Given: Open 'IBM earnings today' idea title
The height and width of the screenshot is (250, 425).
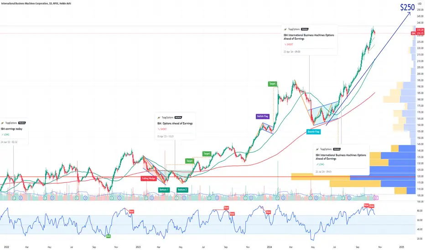Looking at the screenshot, I should tap(11, 129).
